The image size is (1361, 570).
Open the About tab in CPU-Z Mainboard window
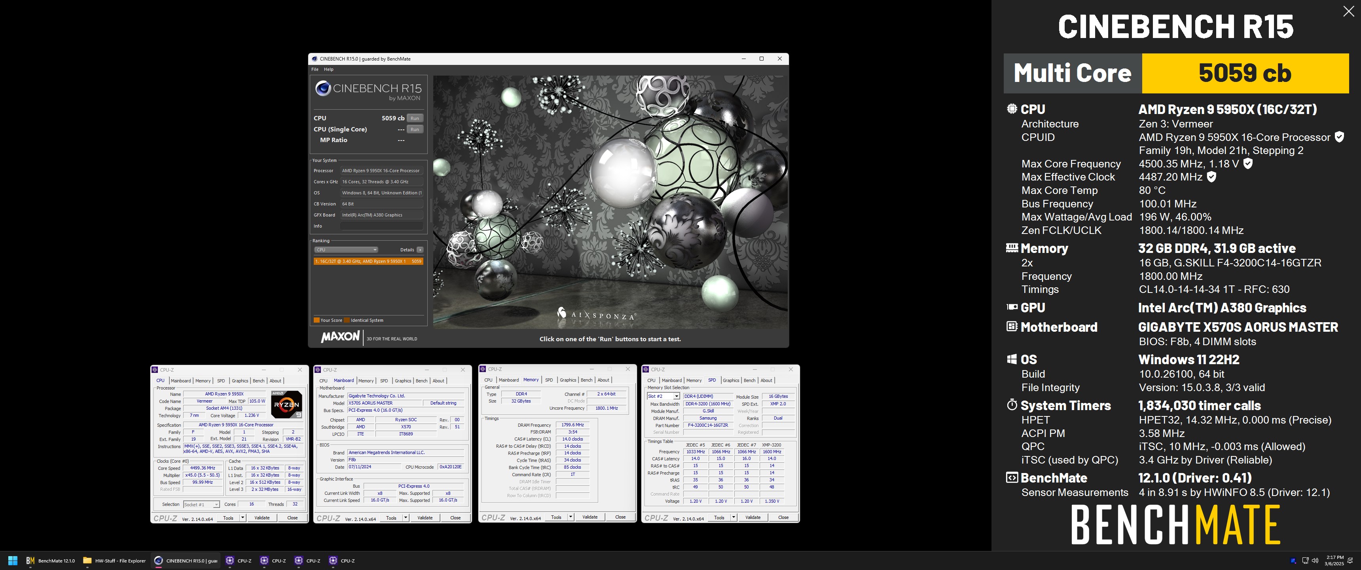click(438, 381)
